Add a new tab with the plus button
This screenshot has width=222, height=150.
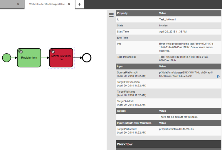(x=80, y=4)
